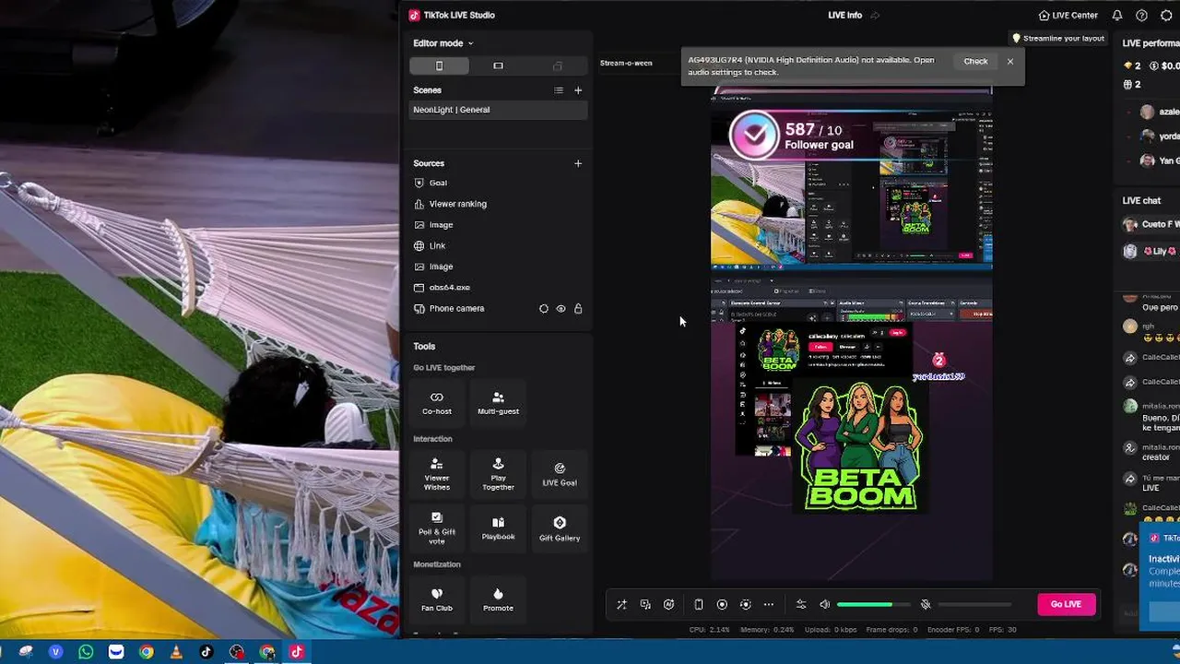Open Play Together tool

pyautogui.click(x=498, y=474)
